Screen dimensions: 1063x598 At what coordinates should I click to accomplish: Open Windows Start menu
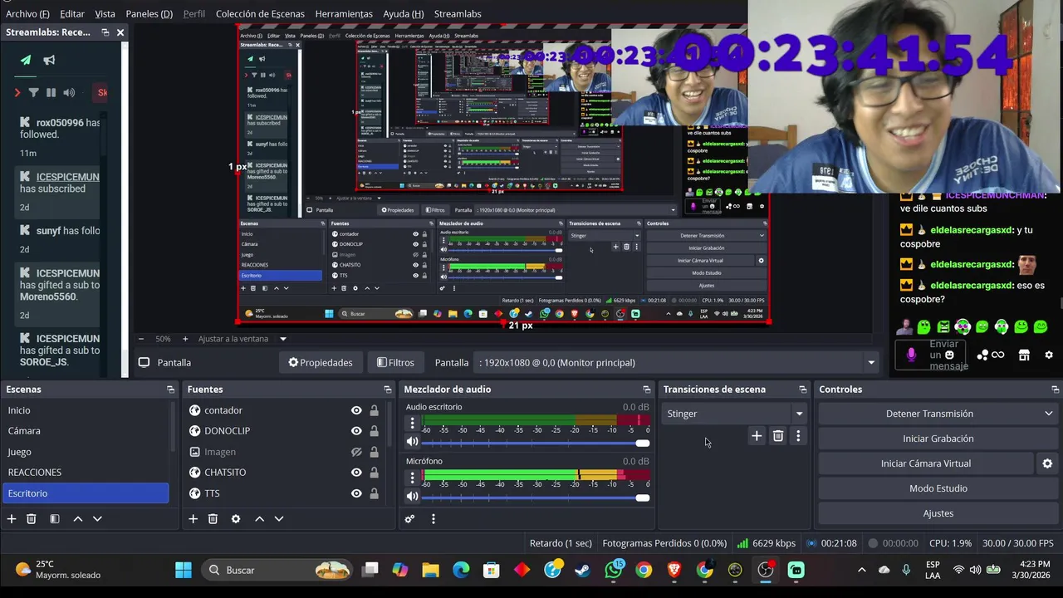[184, 570]
